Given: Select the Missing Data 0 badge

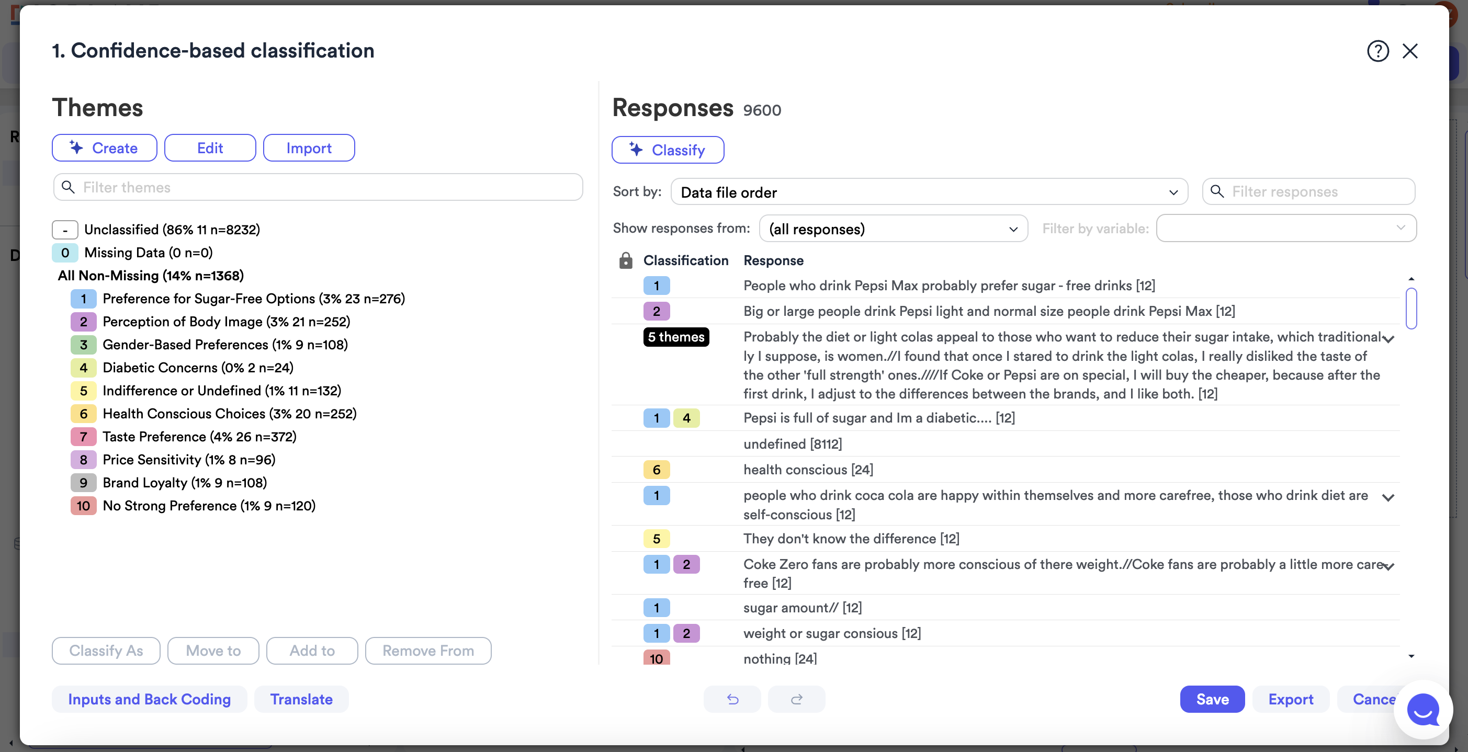Looking at the screenshot, I should 65,253.
